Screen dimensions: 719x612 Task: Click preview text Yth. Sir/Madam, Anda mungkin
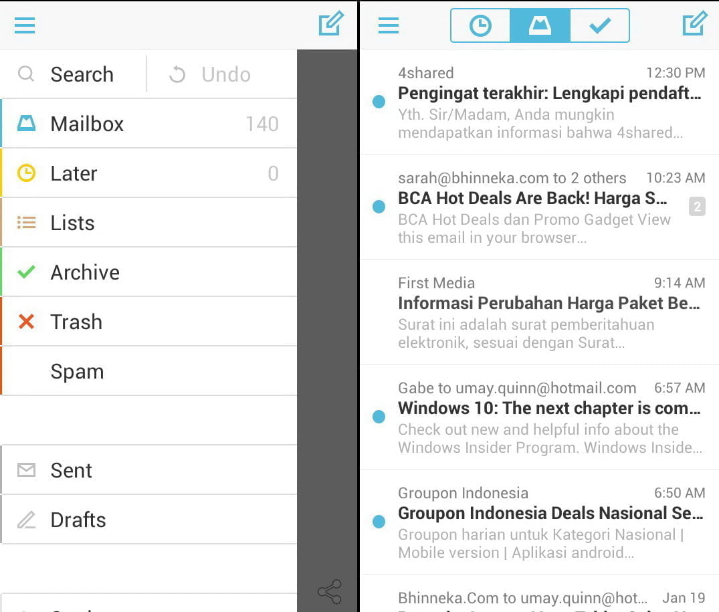pyautogui.click(x=506, y=114)
